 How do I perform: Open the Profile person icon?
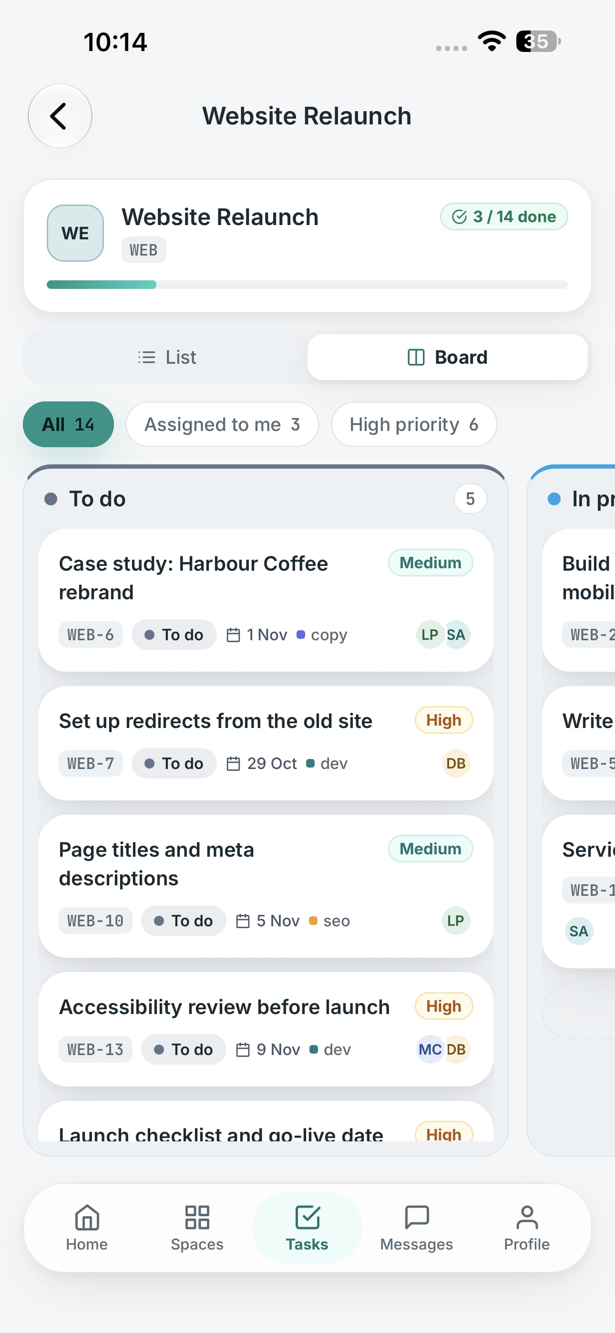tap(527, 1217)
